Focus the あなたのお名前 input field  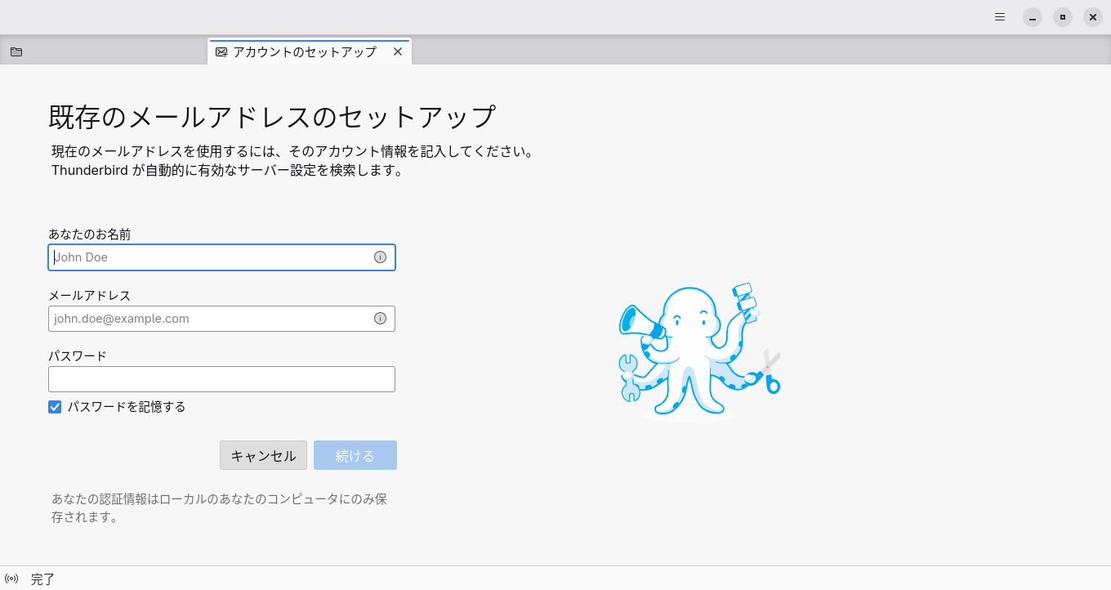tap(221, 257)
